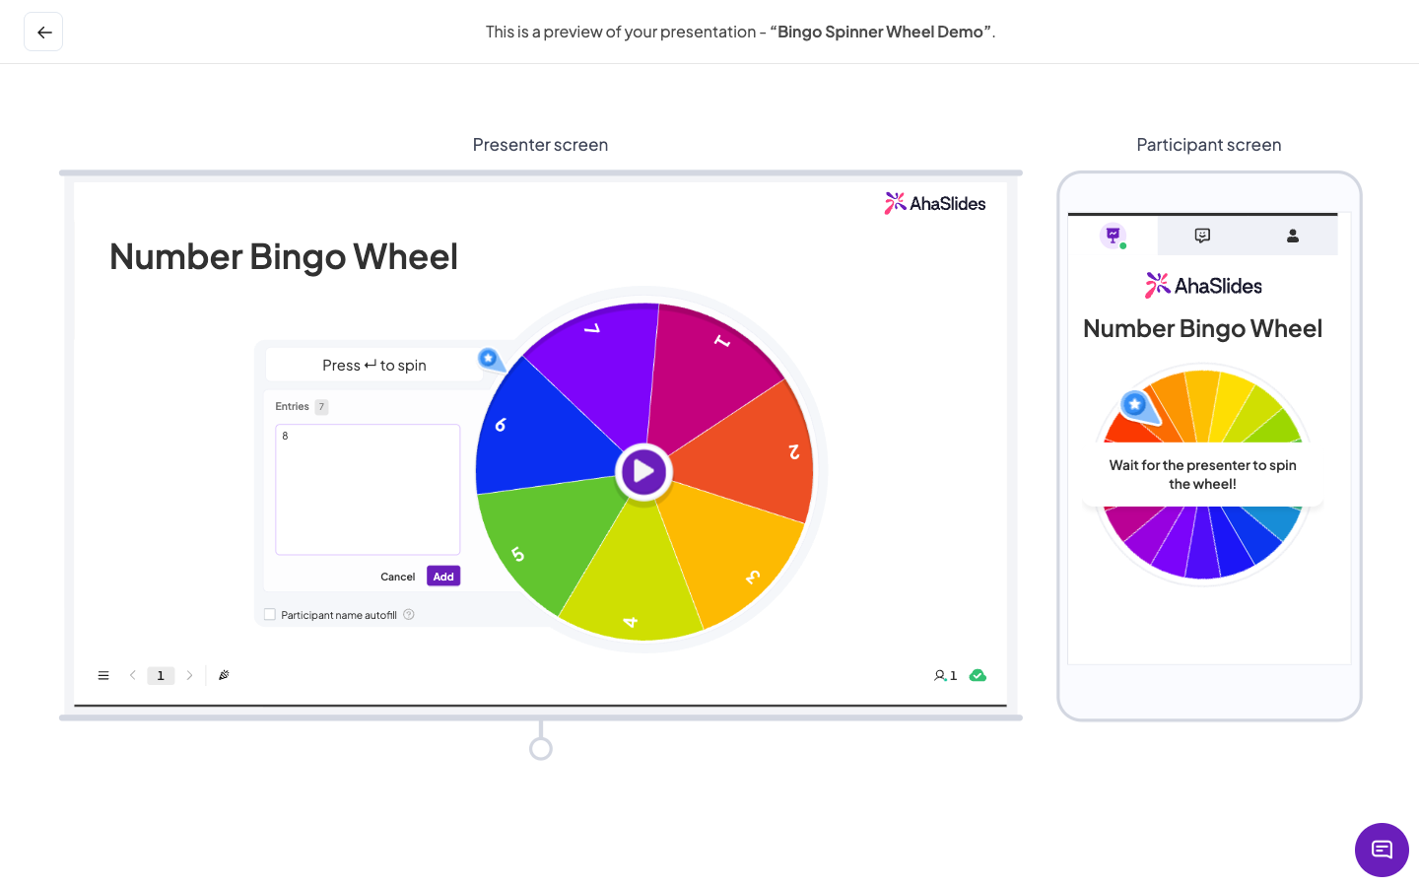Click the green cloud sync status icon
This screenshot has height=887, width=1419.
point(978,675)
